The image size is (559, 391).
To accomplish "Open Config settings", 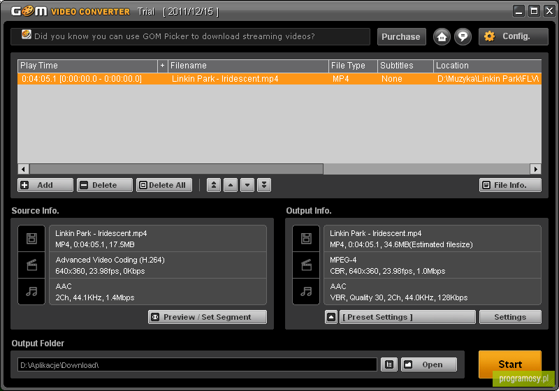I will (x=513, y=37).
